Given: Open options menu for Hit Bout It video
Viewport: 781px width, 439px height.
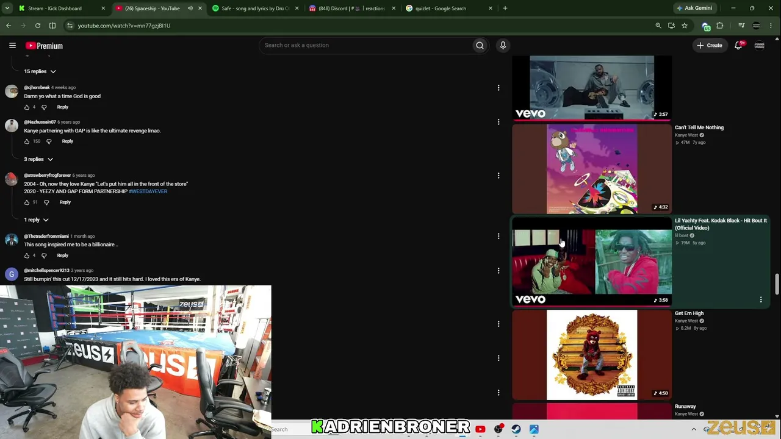Looking at the screenshot, I should click(761, 299).
